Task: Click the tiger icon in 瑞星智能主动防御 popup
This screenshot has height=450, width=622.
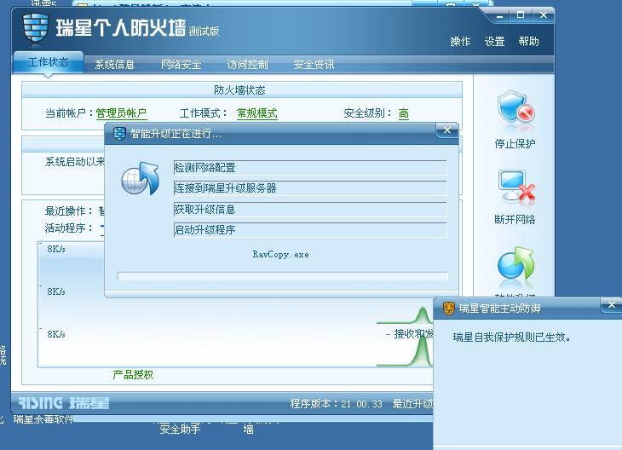Action: pos(449,308)
